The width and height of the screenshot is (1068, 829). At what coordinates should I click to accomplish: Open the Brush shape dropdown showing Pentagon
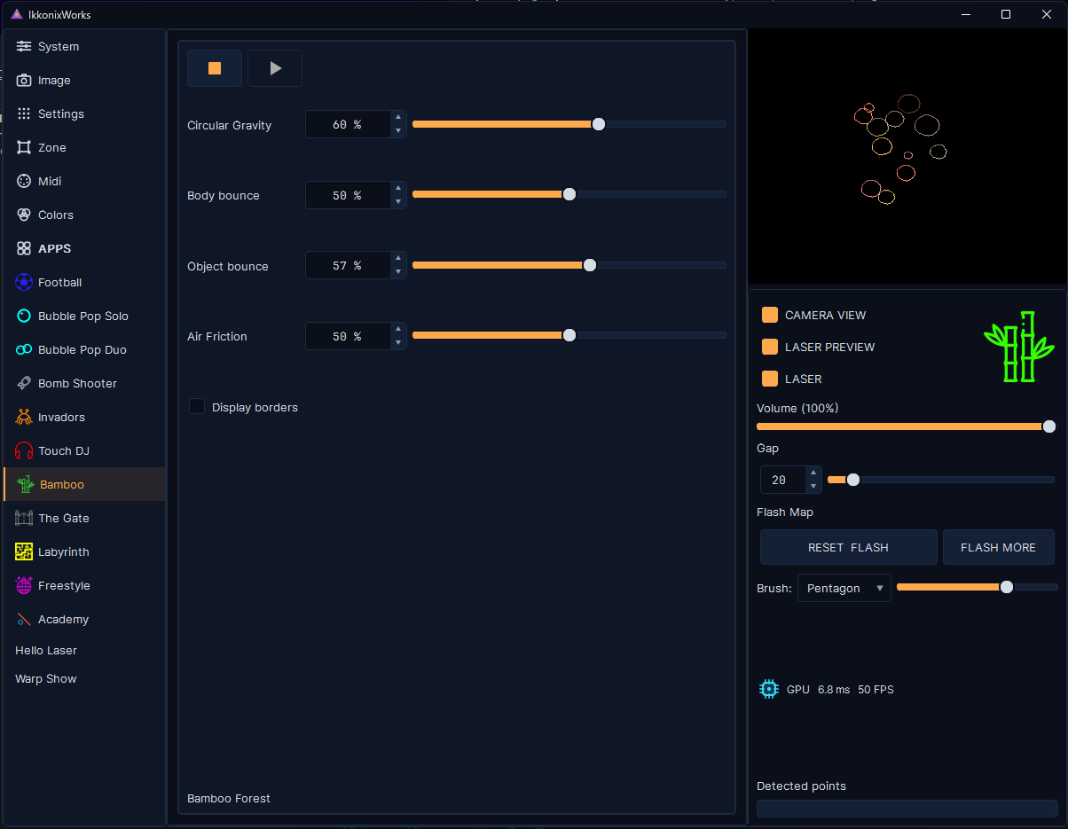(x=844, y=588)
